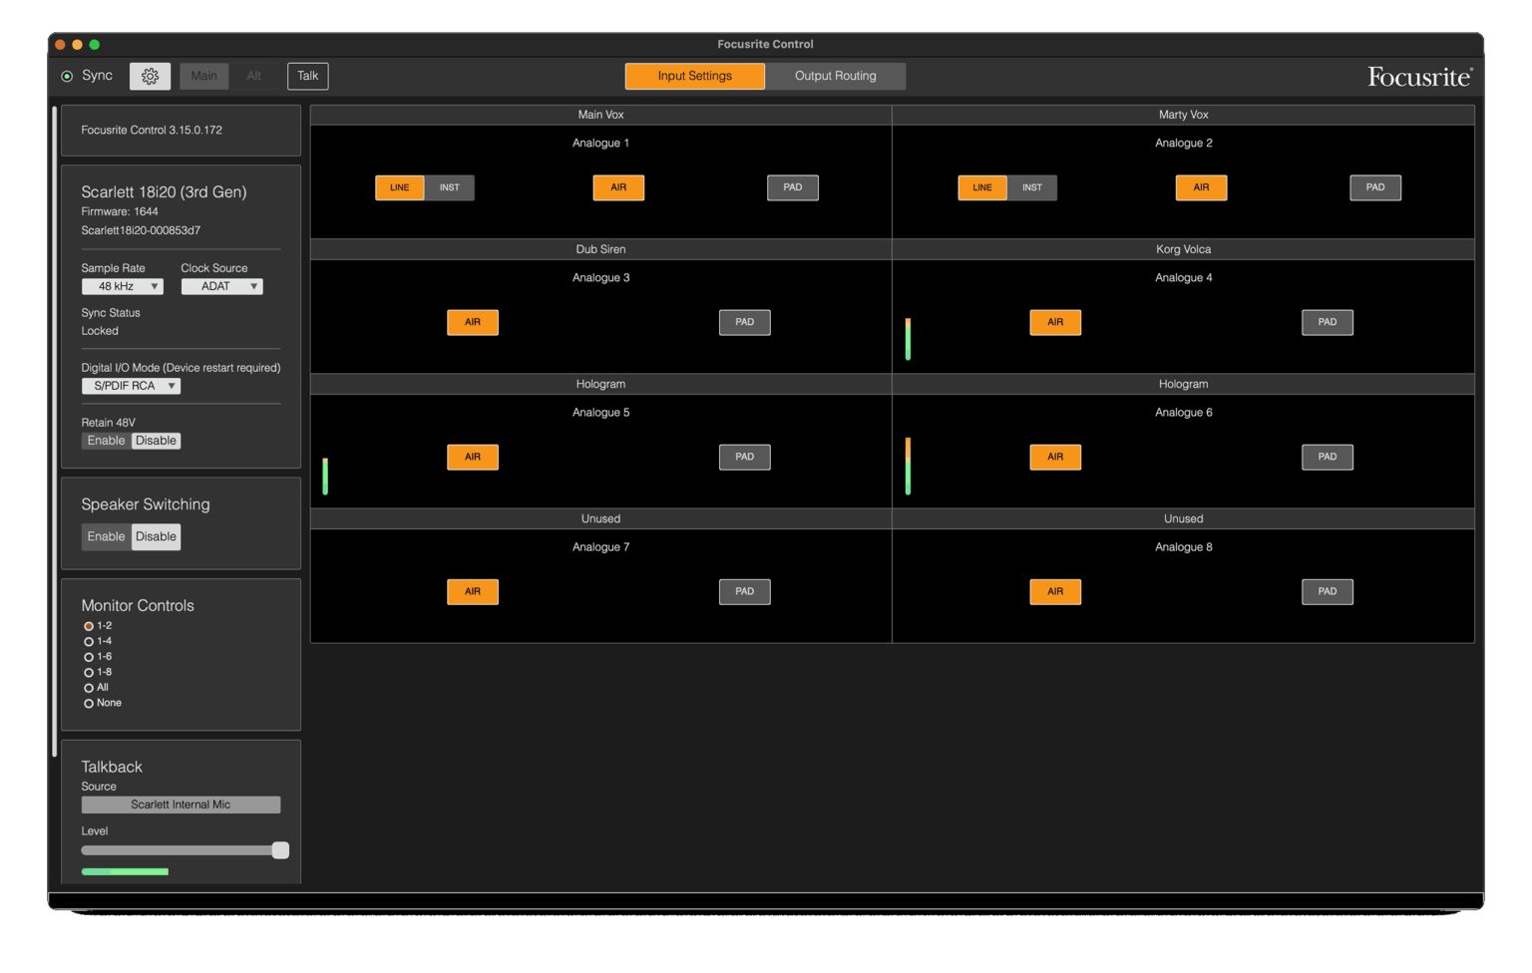Viewport: 1532px width, 973px height.
Task: Toggle AIR on Analogue 6 Hologram
Action: (x=1054, y=457)
